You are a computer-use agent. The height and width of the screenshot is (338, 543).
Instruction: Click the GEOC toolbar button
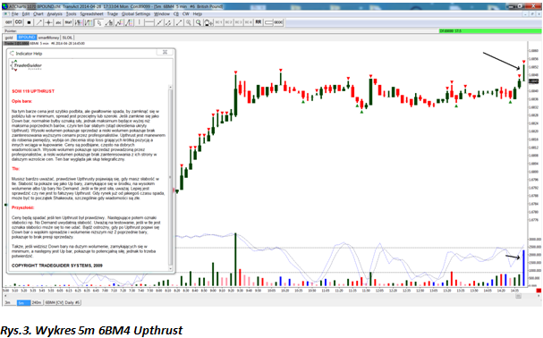[x=278, y=22]
